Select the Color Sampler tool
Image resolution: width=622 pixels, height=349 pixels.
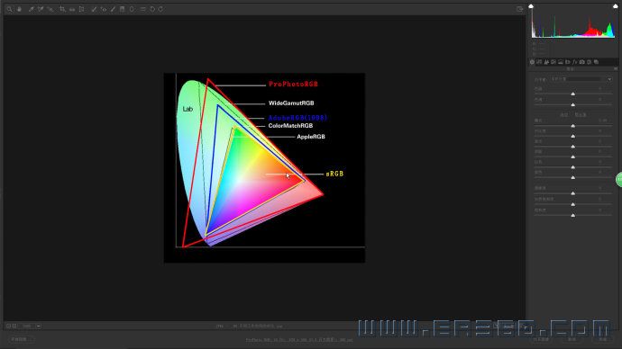pos(41,9)
